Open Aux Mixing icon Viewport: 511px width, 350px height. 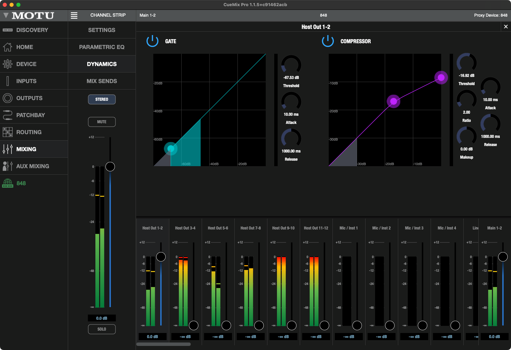7,166
